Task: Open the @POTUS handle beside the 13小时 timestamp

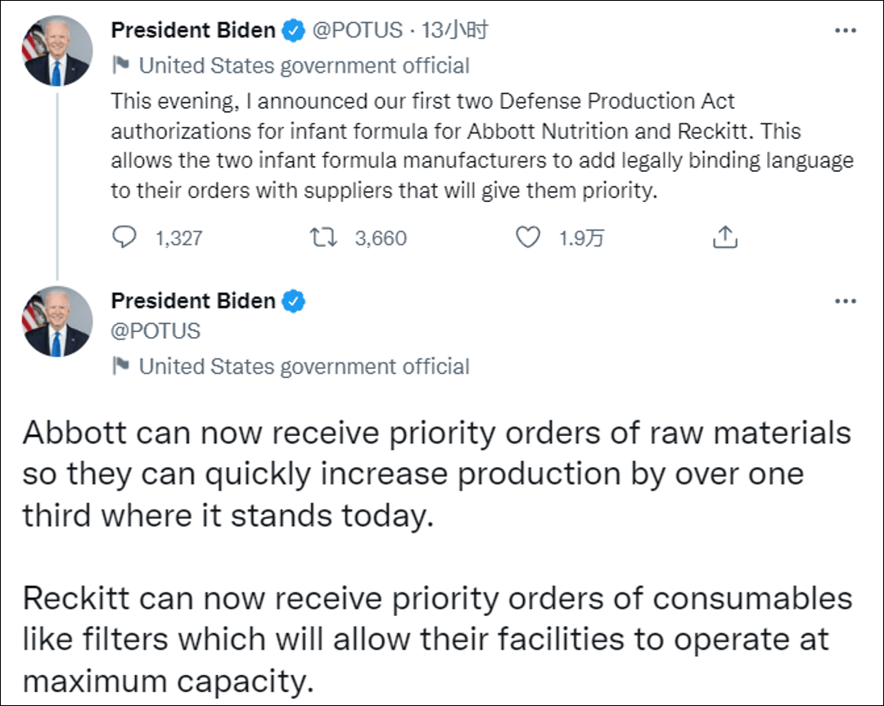Action: 358,31
